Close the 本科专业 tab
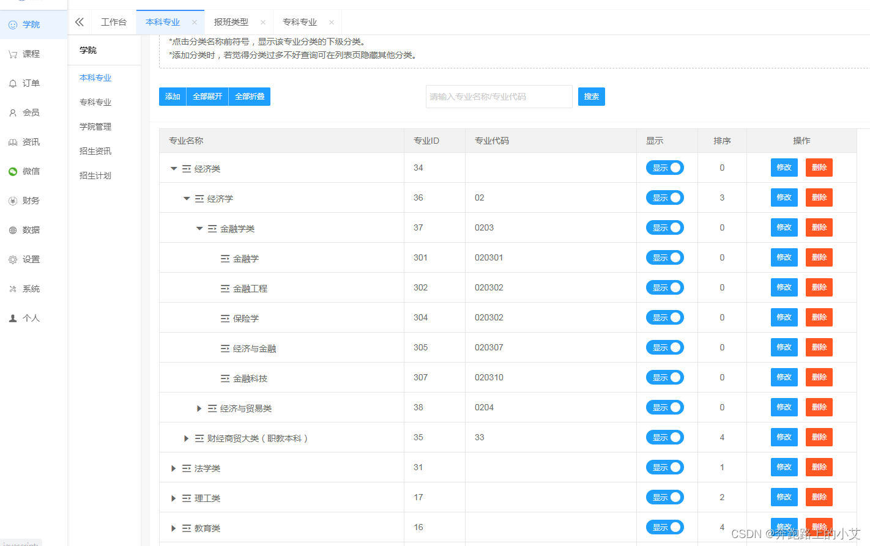This screenshot has width=870, height=546. [195, 22]
